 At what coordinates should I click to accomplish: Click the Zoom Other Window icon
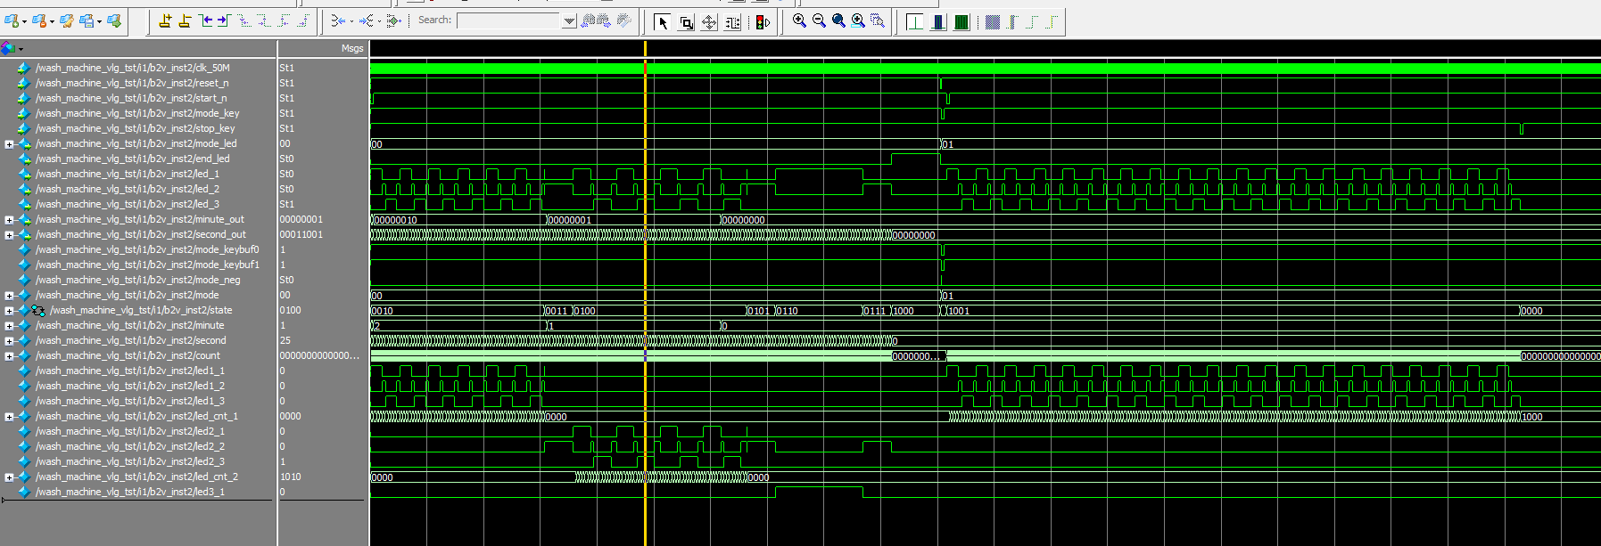pos(878,20)
